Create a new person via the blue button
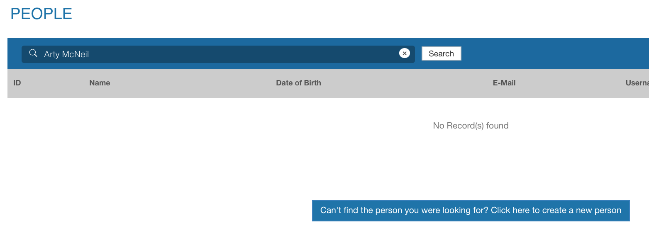Screen dimensions: 649x233 [471, 211]
